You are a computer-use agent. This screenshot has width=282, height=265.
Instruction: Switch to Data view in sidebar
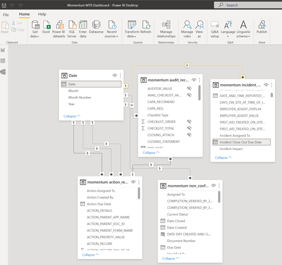[x=3, y=61]
